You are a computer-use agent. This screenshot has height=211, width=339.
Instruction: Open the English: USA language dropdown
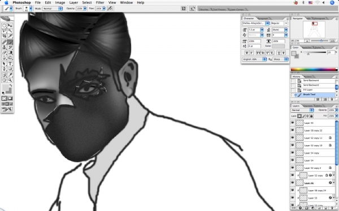click(254, 59)
